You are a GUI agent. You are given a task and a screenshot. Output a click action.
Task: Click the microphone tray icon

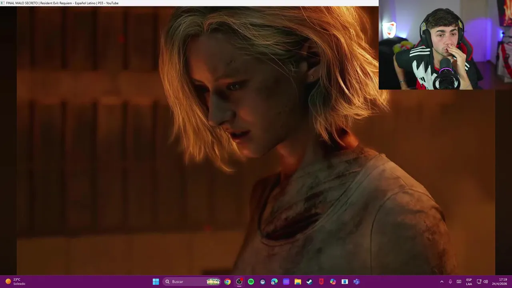tap(450, 282)
